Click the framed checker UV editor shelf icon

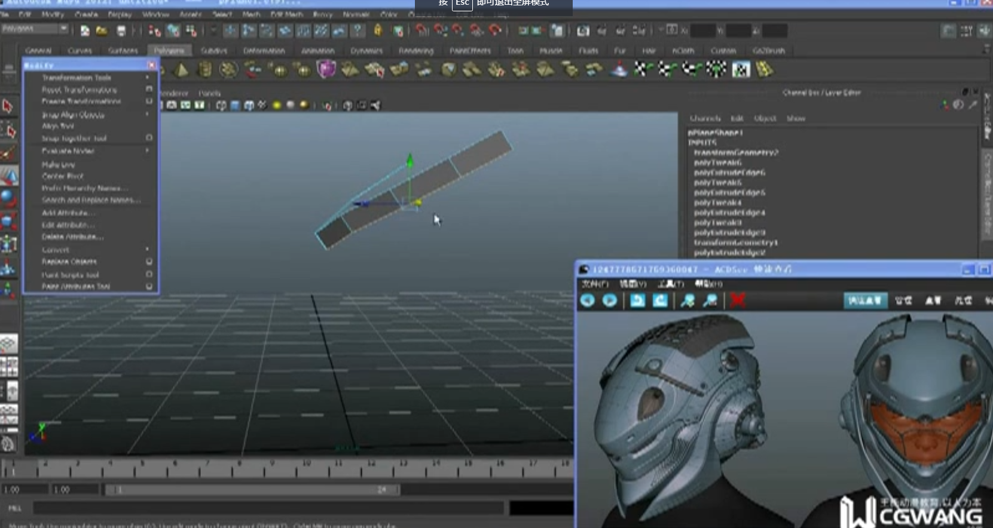(741, 70)
